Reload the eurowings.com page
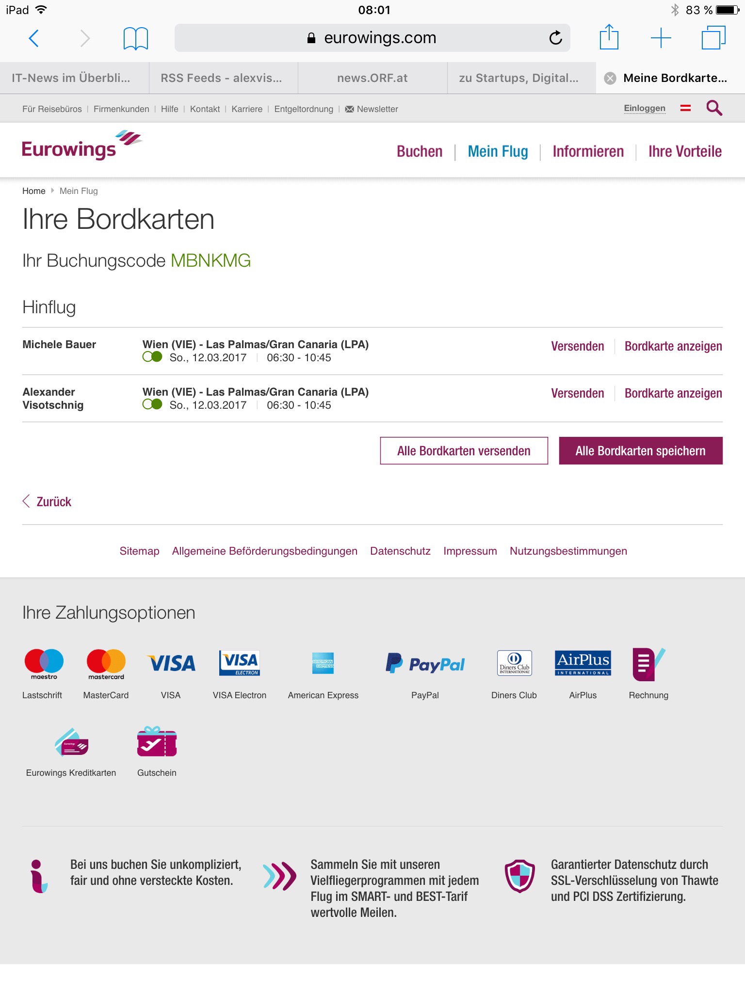 pos(555,37)
